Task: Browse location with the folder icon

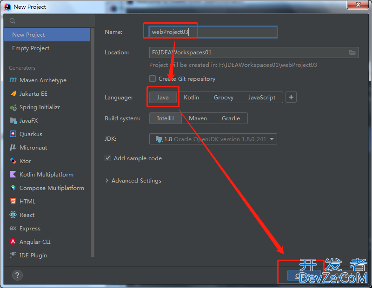Action: tap(352, 52)
